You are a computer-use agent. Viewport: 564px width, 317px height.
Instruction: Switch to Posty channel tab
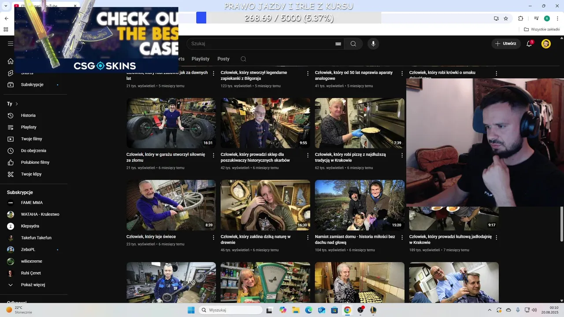click(x=223, y=59)
